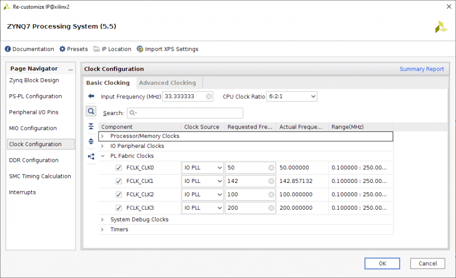Screen dimensions: 456x278
Task: Click the Expand All icon
Action: (91, 142)
